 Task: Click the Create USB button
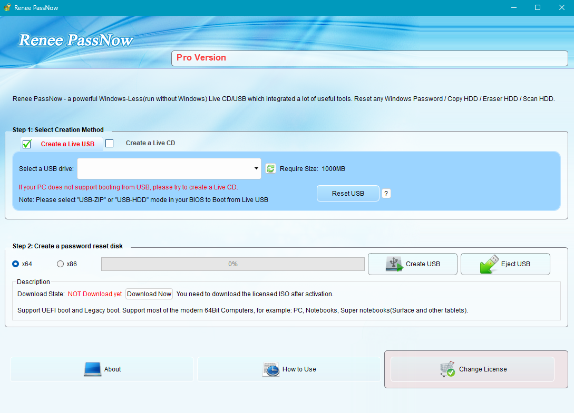pyautogui.click(x=413, y=264)
